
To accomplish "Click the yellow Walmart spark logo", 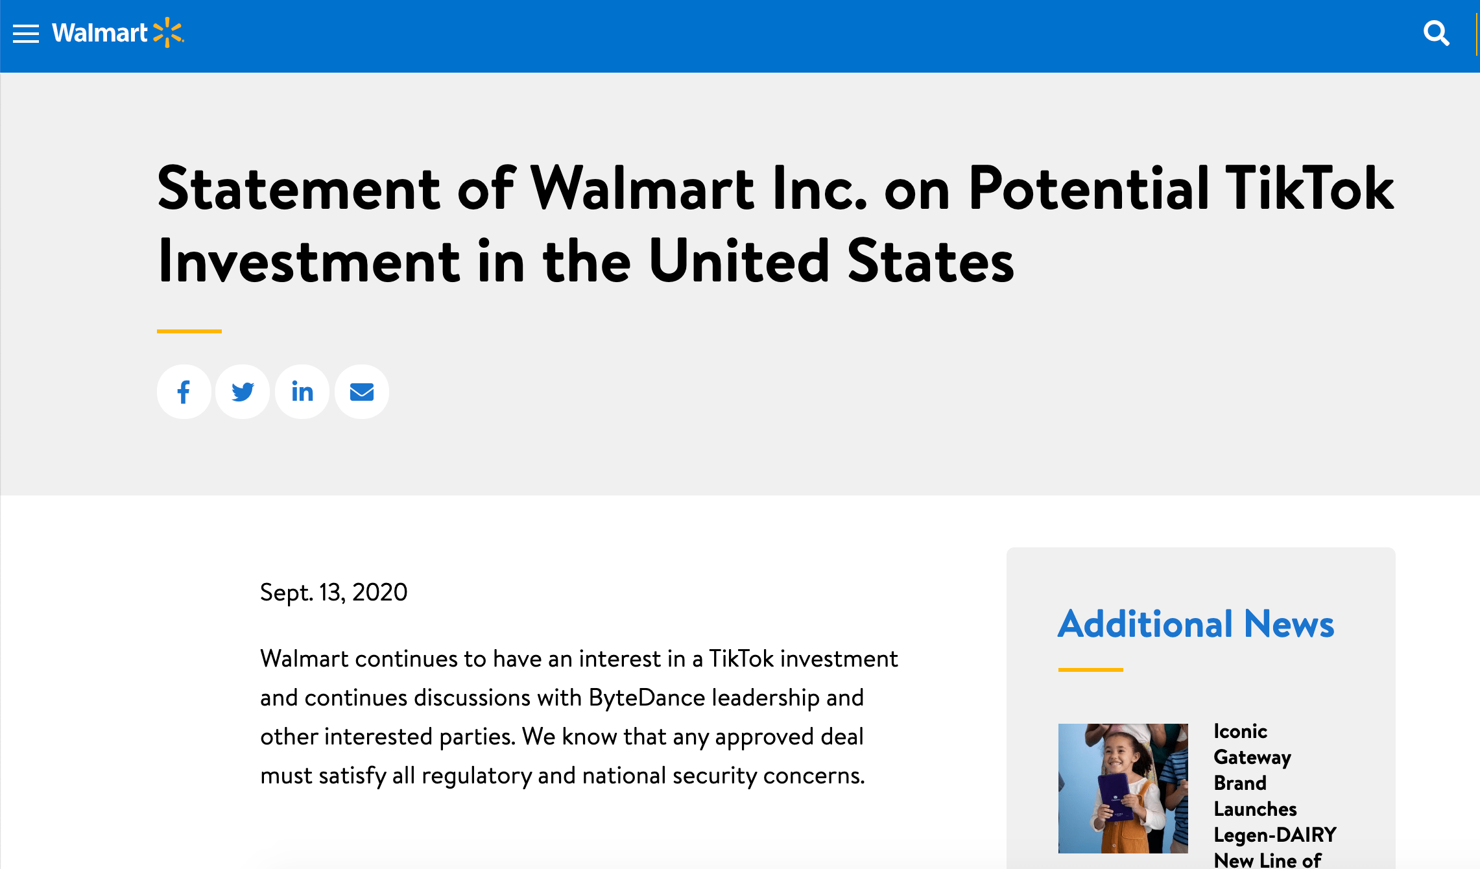I will click(168, 32).
